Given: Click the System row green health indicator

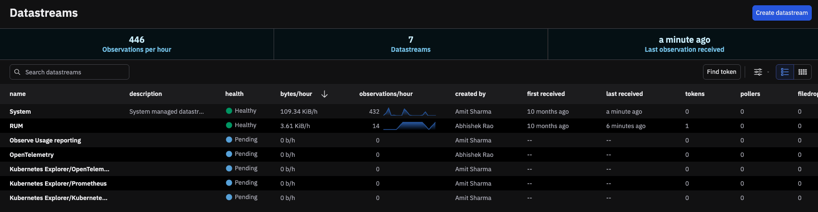Looking at the screenshot, I should click(x=229, y=111).
